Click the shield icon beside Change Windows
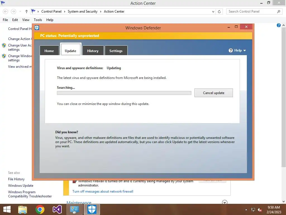Viewport: 286px width, 215px height. click(4, 56)
